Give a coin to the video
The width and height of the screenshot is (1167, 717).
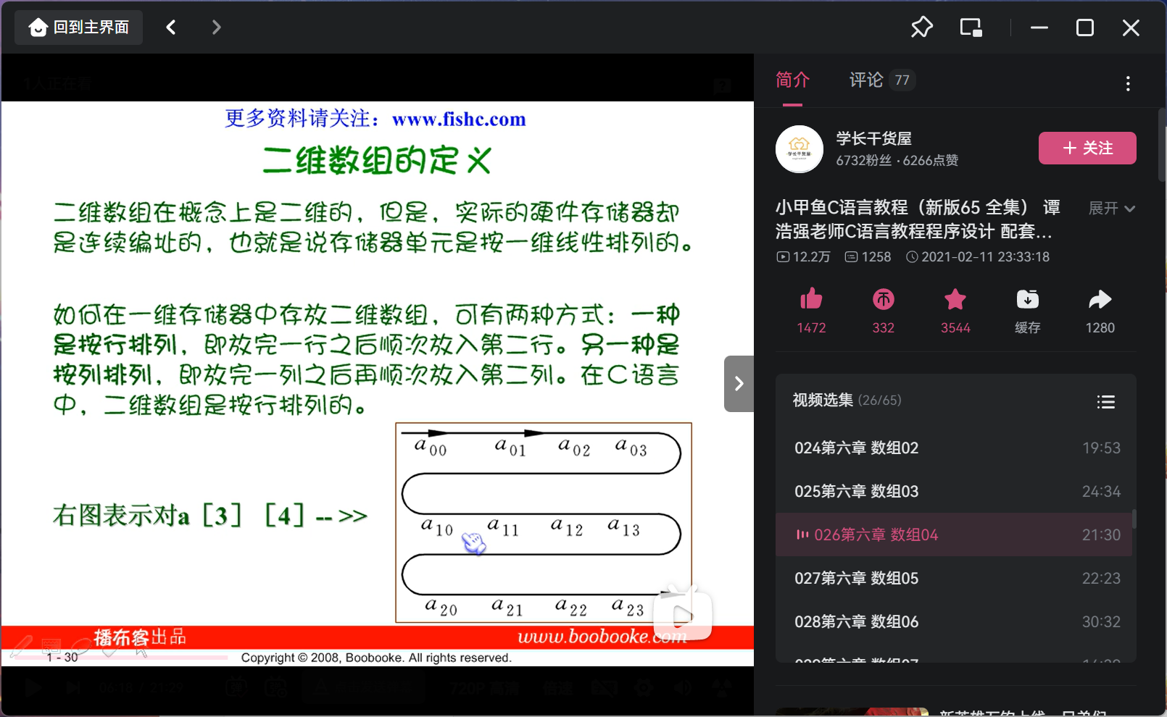tap(884, 300)
